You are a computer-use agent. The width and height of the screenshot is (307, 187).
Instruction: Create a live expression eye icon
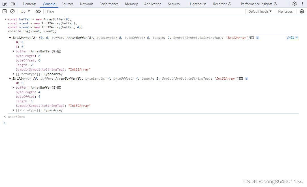point(38,12)
